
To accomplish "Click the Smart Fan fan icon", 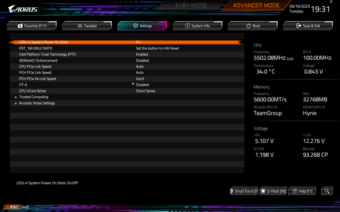I will tap(232, 191).
